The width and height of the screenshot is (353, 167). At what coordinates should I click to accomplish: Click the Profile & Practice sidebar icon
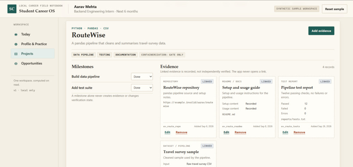[x=16, y=44]
